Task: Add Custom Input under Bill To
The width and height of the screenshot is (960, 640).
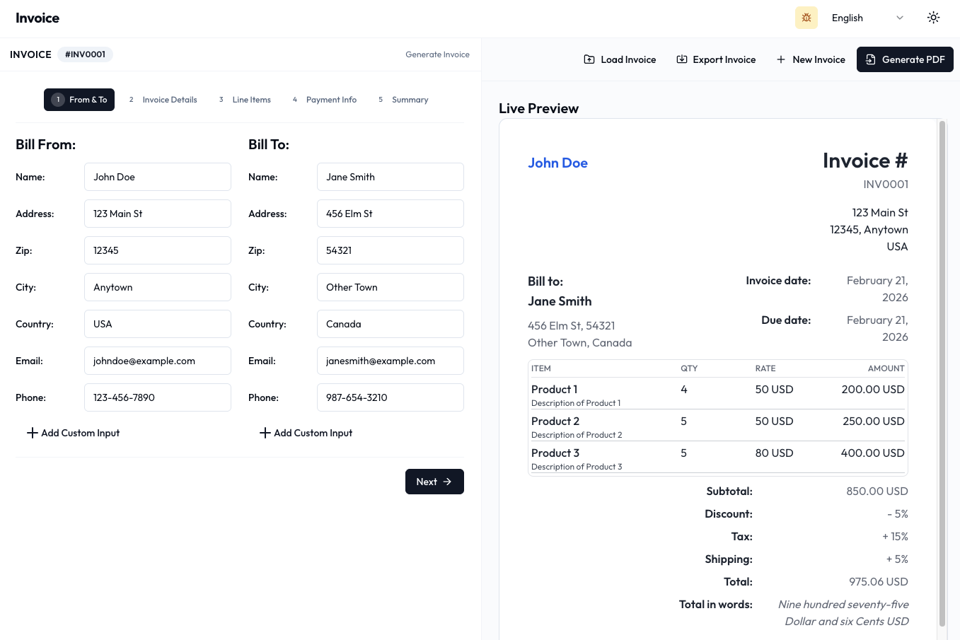Action: coord(306,433)
